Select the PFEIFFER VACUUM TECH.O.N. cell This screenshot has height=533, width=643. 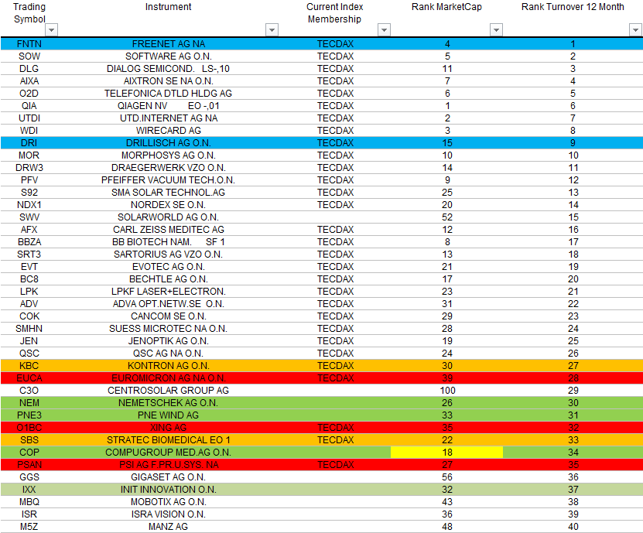(x=169, y=180)
